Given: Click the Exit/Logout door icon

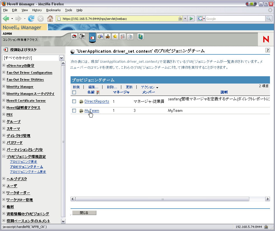Looking at the screenshot, I should point(82,36).
